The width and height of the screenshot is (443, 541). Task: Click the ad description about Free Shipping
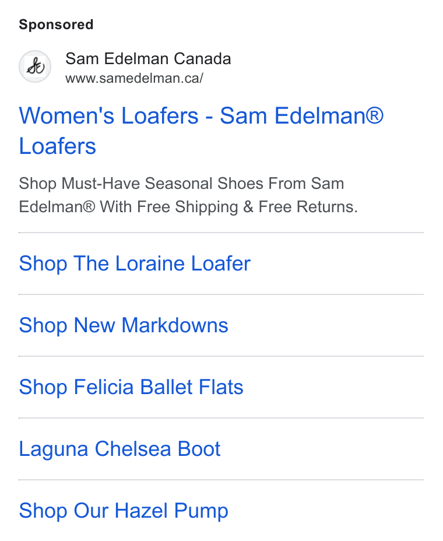[x=188, y=195]
